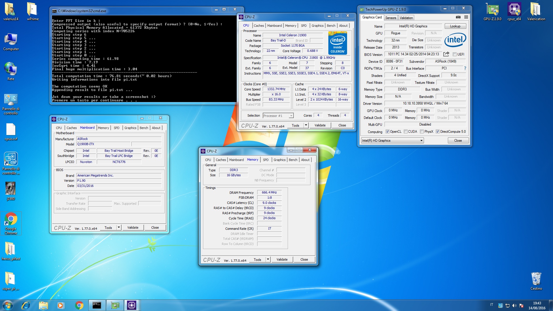Switch to GPU-Z taskbar button

click(x=115, y=305)
